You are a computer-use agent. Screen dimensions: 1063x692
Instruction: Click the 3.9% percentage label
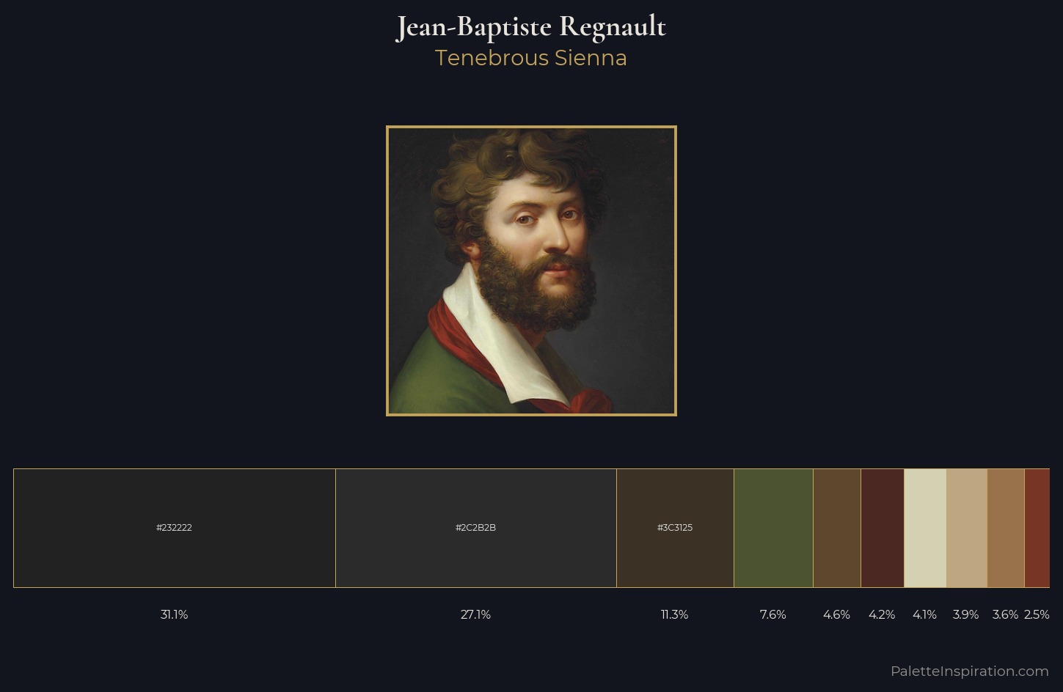pos(966,615)
